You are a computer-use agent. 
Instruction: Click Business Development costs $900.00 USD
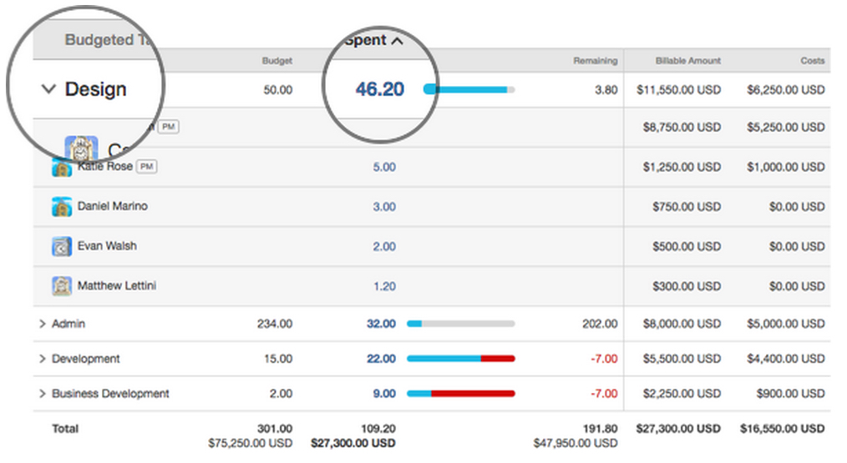791,394
